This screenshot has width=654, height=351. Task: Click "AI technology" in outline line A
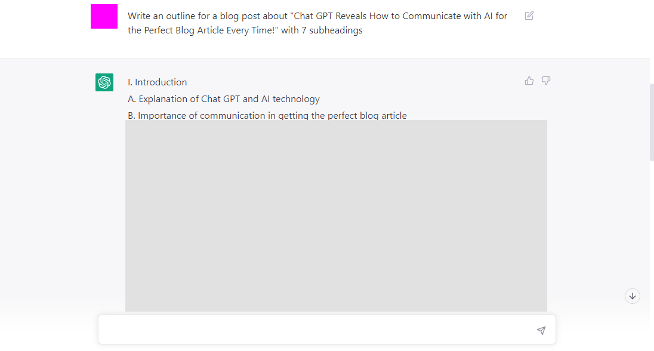tap(291, 99)
